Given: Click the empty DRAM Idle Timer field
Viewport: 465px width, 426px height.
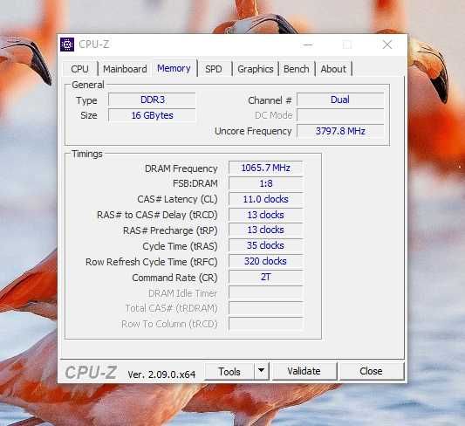Looking at the screenshot, I should 266,293.
